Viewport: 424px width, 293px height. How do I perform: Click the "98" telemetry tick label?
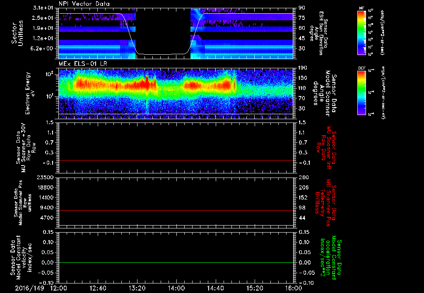click(x=301, y=208)
